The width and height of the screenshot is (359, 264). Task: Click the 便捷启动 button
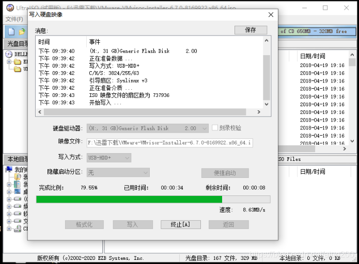[225, 173]
